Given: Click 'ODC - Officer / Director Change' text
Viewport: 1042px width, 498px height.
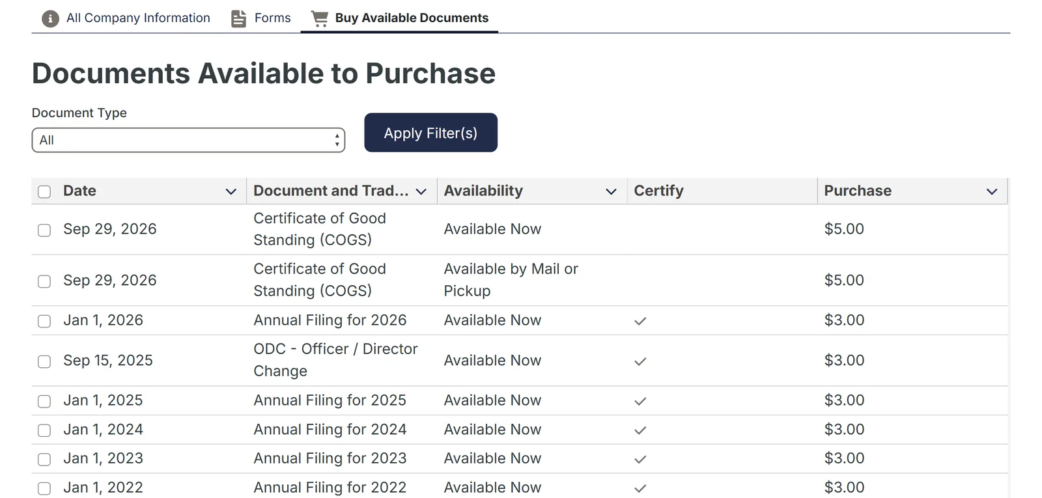Looking at the screenshot, I should point(335,360).
